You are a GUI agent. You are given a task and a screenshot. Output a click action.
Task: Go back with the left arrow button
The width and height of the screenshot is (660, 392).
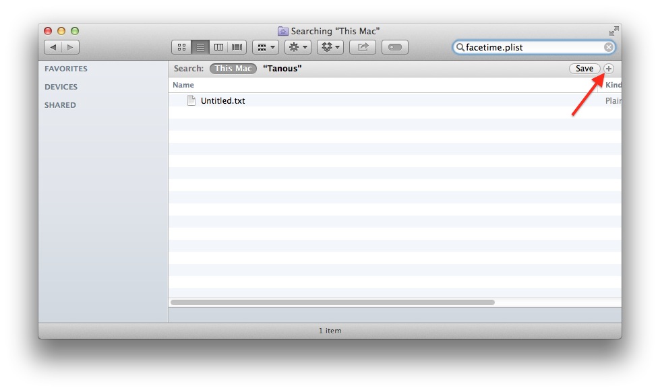pyautogui.click(x=53, y=47)
